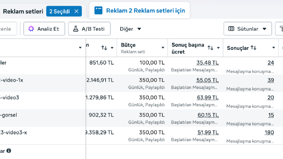The image size is (283, 159).
Task: Open the 35,48 TL cost per result
Action: [207, 63]
